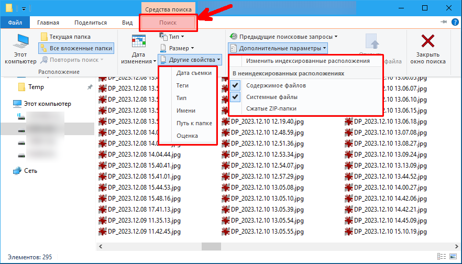Image resolution: width=462 pixels, height=264 pixels.
Task: Click the Сеть network icon in sidebar
Action: click(17, 170)
